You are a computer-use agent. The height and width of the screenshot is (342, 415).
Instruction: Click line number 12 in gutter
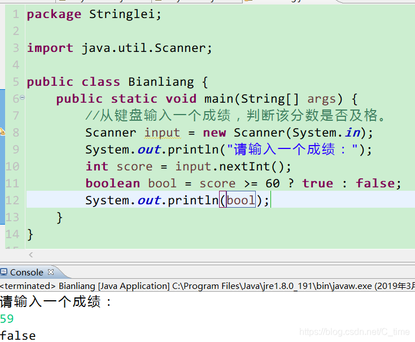pyautogui.click(x=12, y=200)
